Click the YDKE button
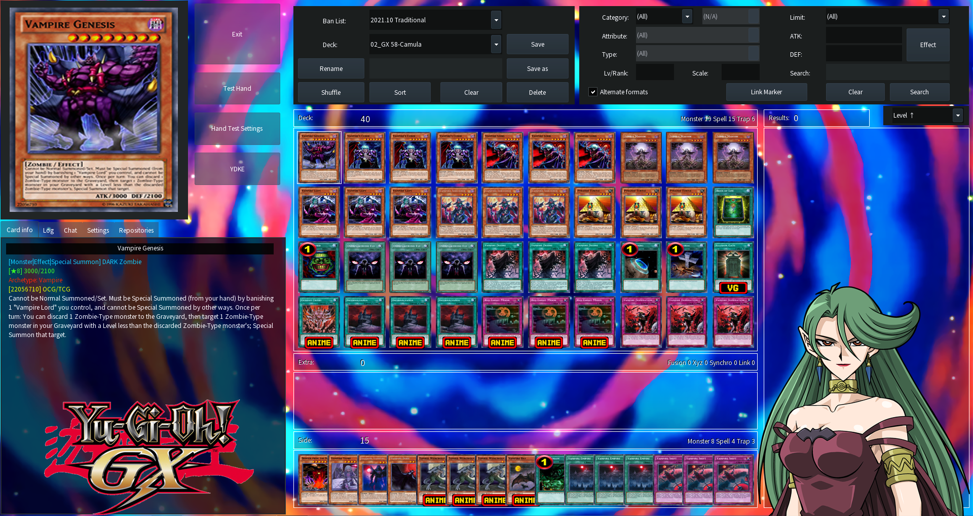The width and height of the screenshot is (973, 516). [237, 169]
